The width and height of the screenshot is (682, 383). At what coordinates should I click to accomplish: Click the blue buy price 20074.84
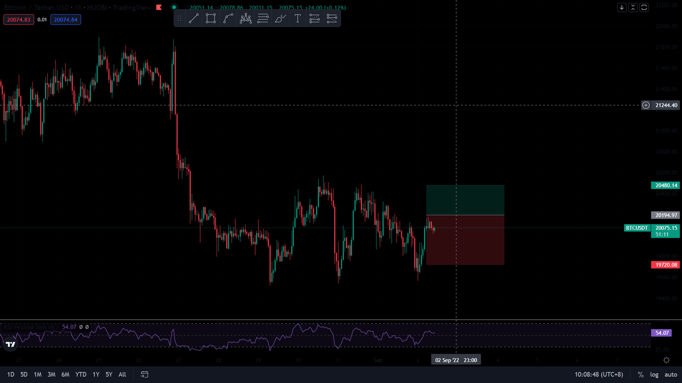[x=65, y=19]
